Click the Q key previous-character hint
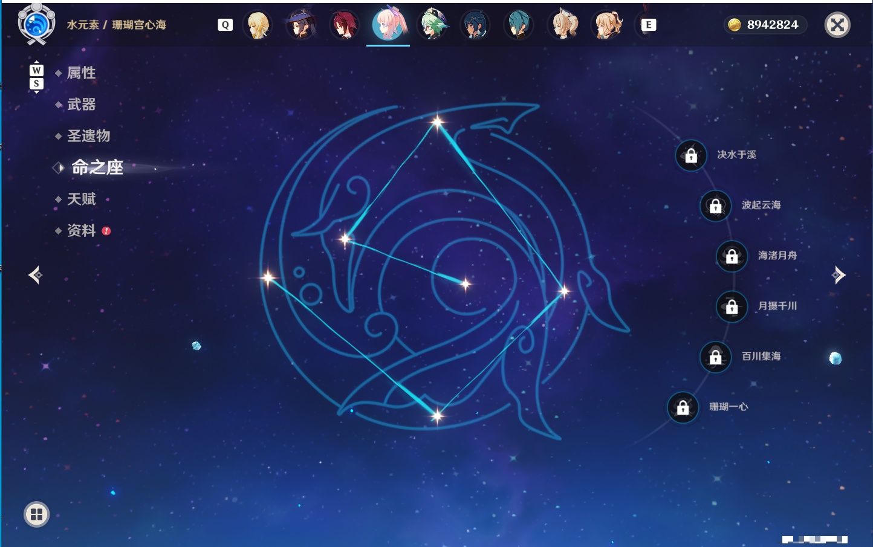Screen dimensions: 873x547 (225, 25)
